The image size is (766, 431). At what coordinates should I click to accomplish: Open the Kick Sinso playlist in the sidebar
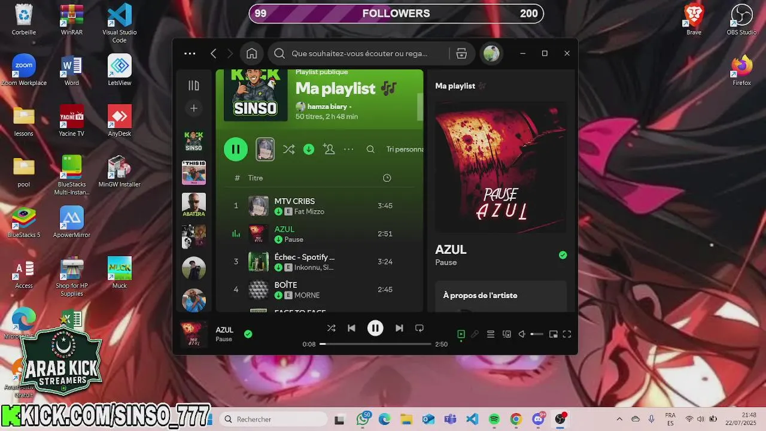(x=194, y=141)
